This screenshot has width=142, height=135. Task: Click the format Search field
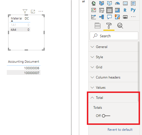coord(114,36)
